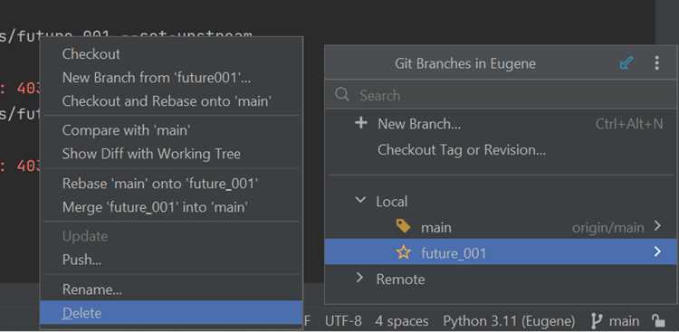This screenshot has width=679, height=332.
Task: Select Rebase 'main' onto 'future_001'
Action: (x=171, y=184)
